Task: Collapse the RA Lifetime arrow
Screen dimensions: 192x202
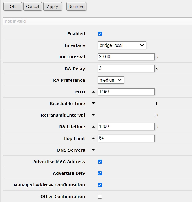Action: point(94,127)
